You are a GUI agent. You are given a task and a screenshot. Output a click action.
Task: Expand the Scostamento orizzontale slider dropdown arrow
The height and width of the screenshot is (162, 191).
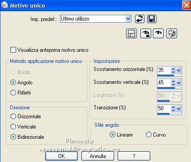pos(178,70)
